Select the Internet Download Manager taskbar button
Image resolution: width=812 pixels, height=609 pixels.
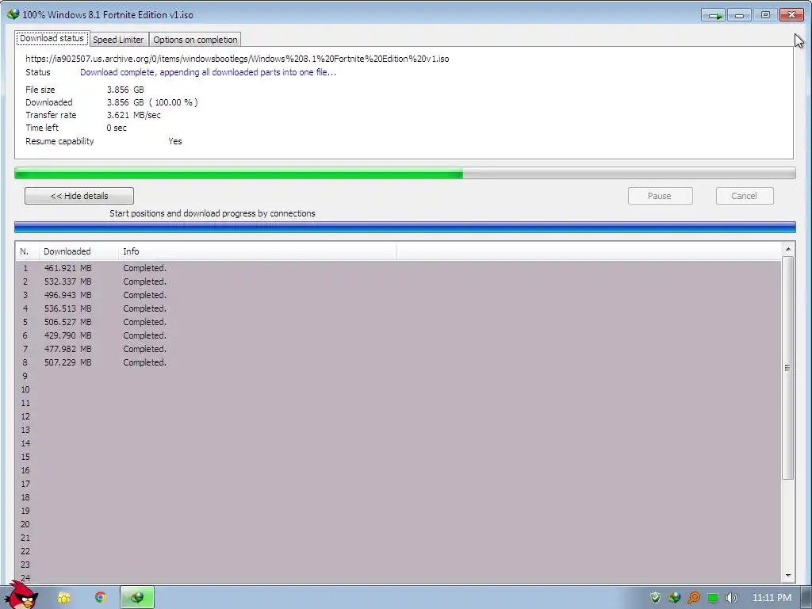[x=137, y=598]
